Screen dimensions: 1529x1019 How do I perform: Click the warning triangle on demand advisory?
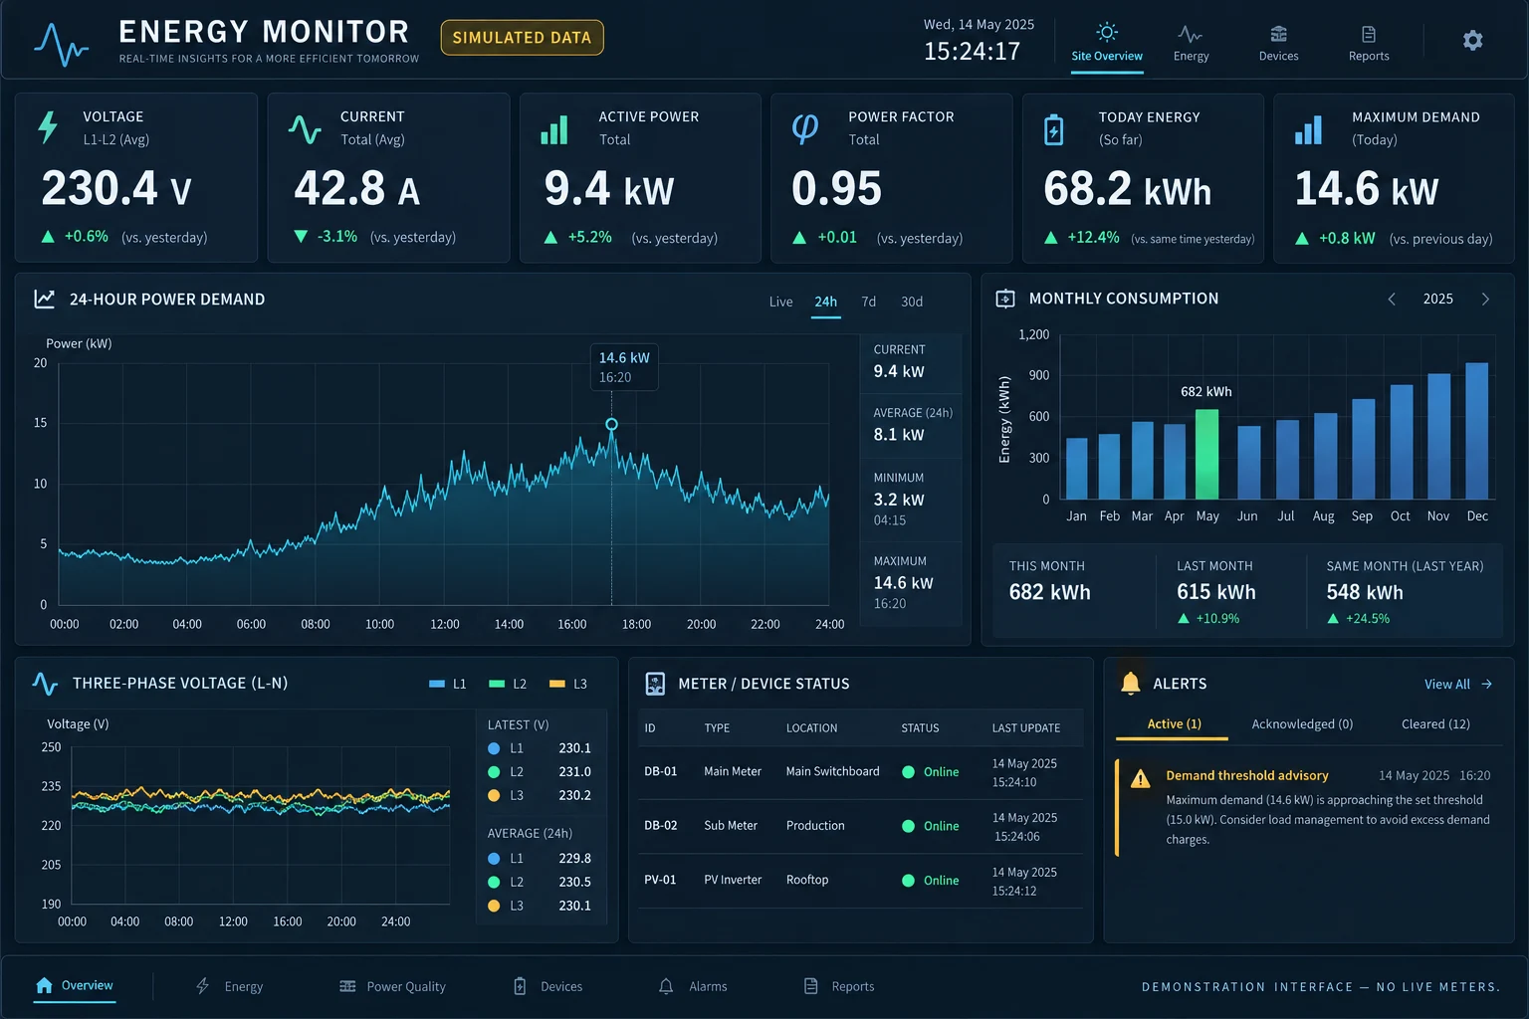point(1141,778)
